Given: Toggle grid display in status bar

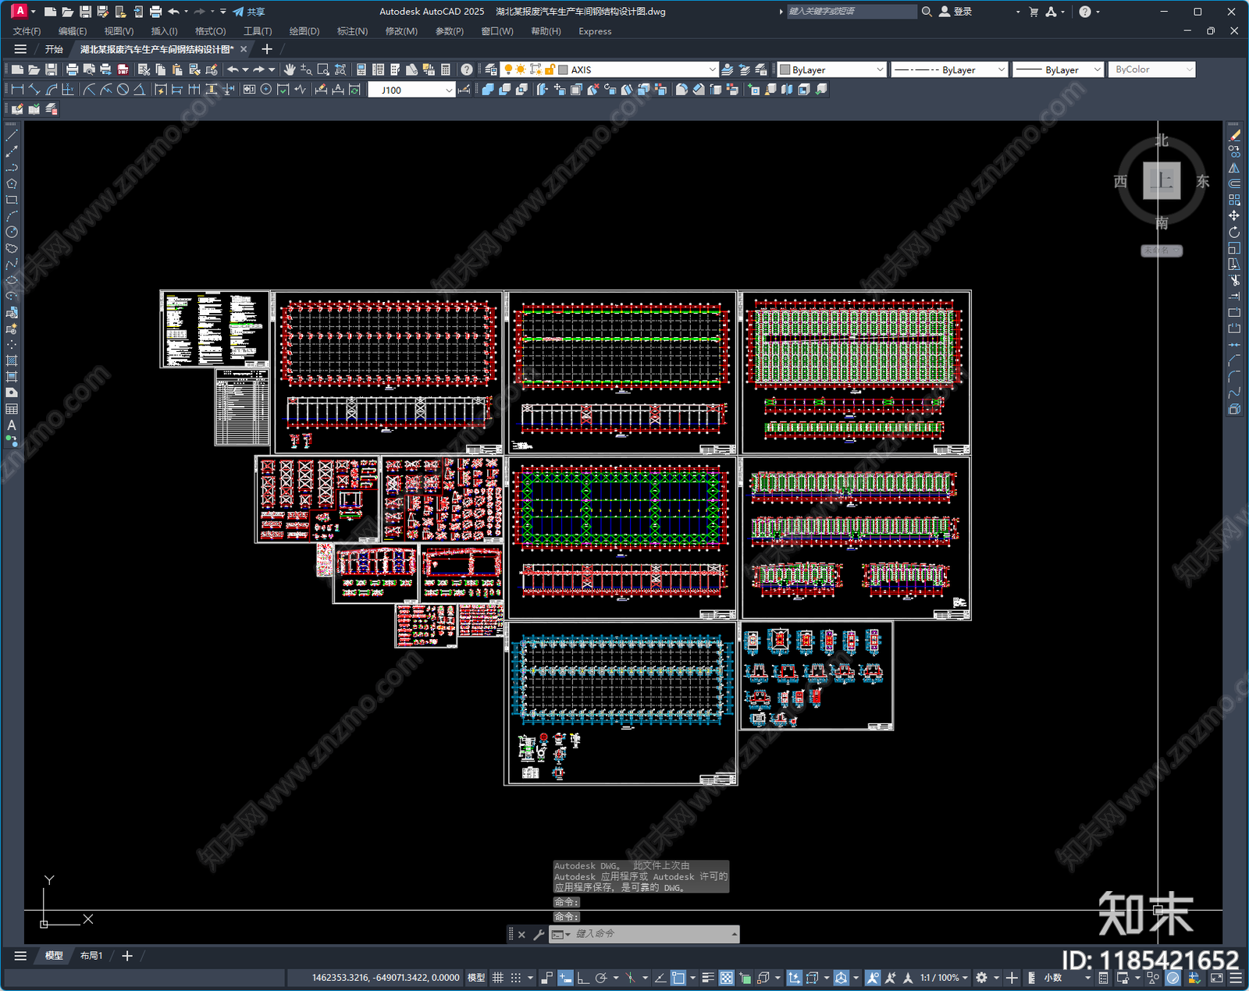Looking at the screenshot, I should coord(497,978).
